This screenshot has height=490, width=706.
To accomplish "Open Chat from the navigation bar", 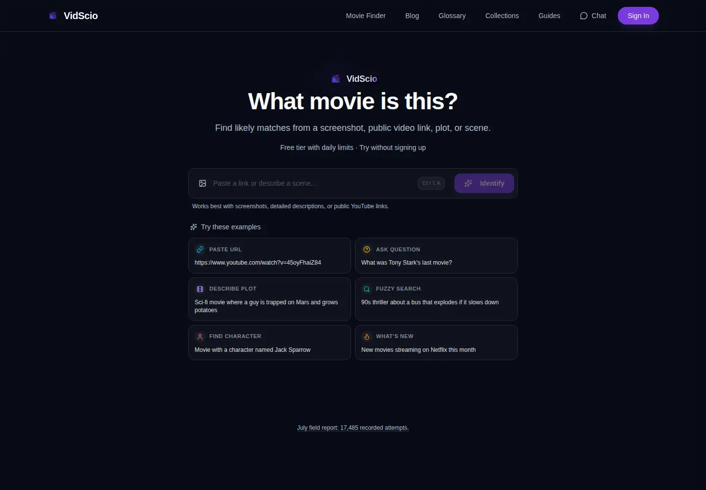I will [593, 16].
